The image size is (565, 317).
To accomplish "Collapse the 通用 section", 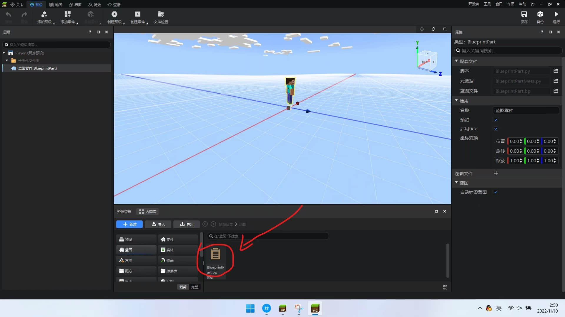I will coord(456,100).
